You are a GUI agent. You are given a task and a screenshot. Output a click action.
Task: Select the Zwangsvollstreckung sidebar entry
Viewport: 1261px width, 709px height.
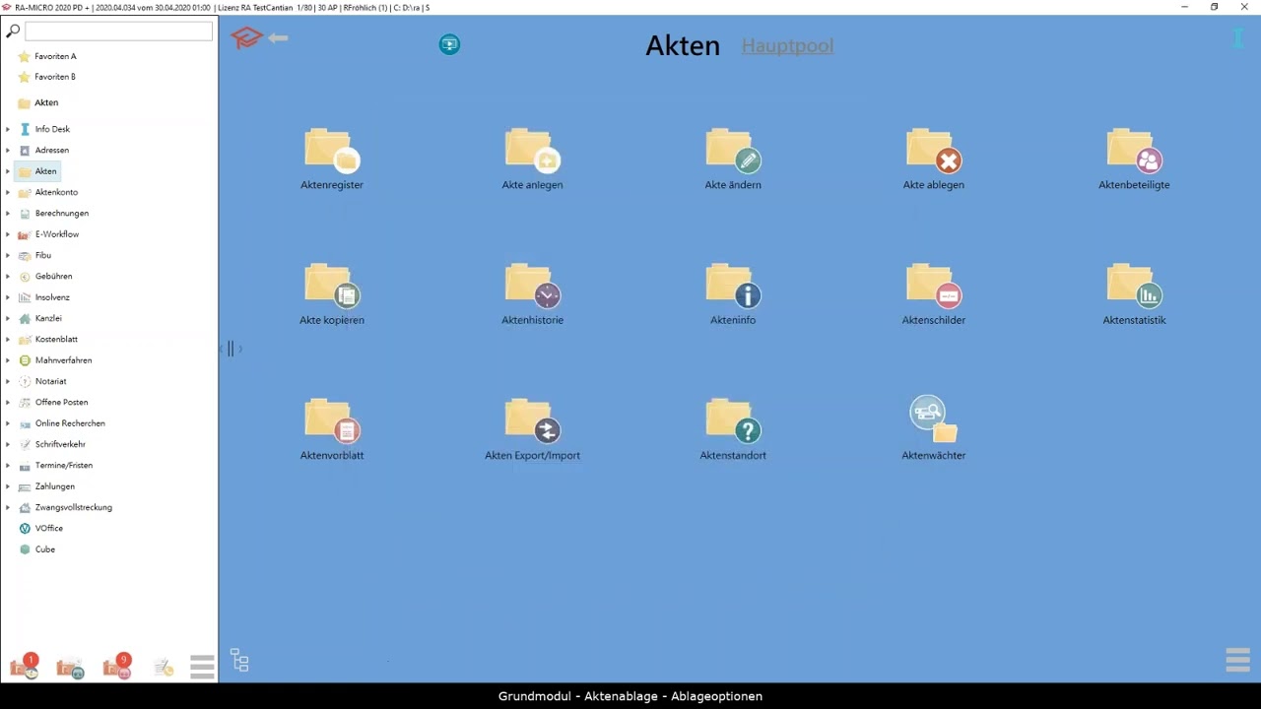click(65, 507)
